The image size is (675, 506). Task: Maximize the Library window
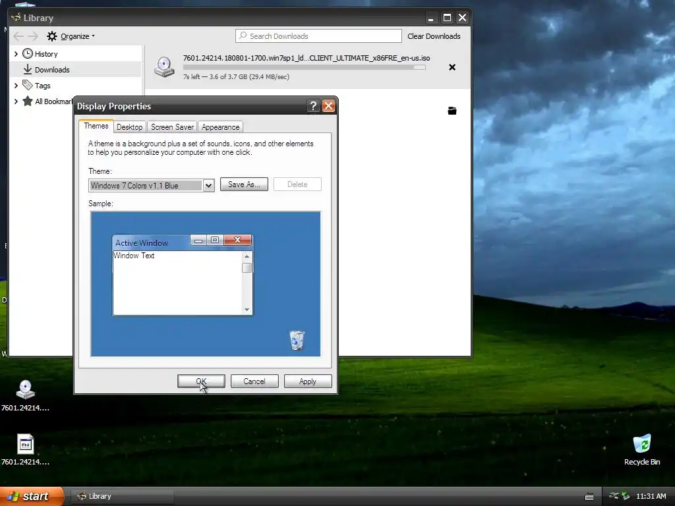(x=447, y=18)
